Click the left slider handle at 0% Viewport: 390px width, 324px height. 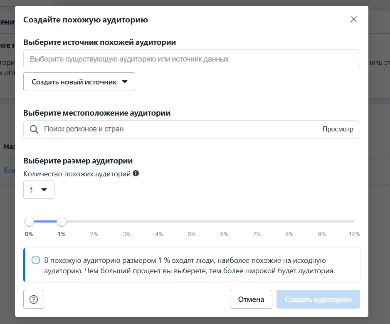tap(29, 222)
